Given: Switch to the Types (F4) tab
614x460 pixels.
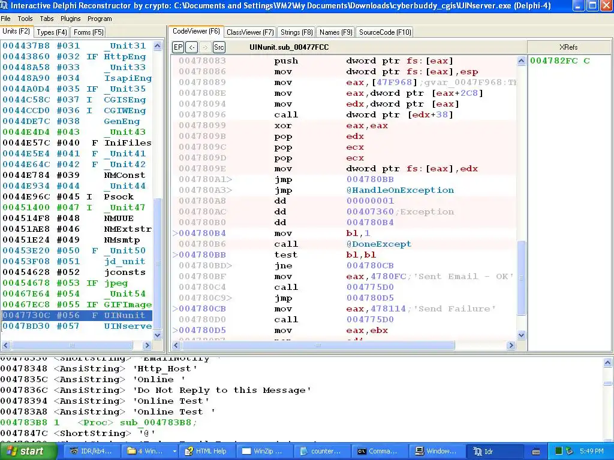Looking at the screenshot, I should click(52, 32).
